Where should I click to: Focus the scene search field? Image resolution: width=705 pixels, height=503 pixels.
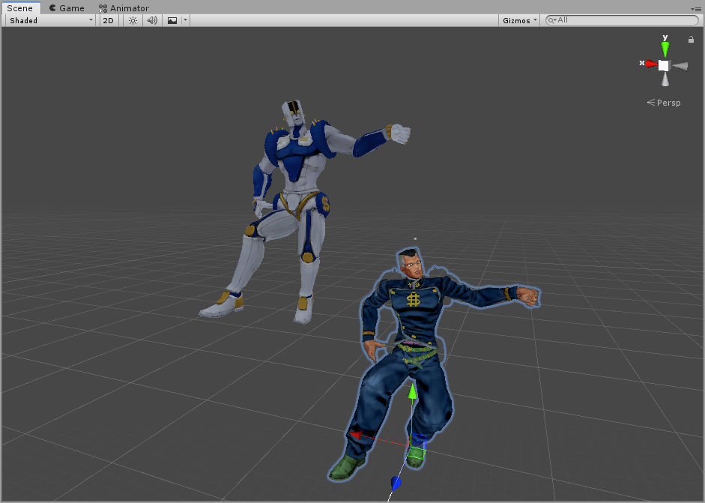(623, 20)
